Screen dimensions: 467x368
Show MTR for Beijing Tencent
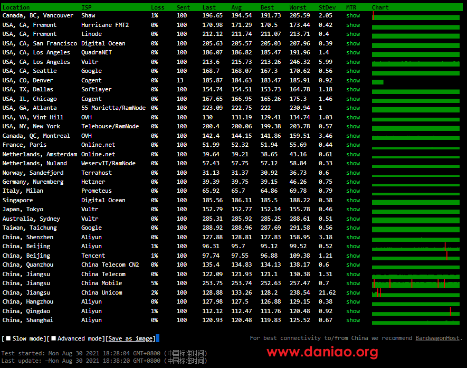coord(353,256)
